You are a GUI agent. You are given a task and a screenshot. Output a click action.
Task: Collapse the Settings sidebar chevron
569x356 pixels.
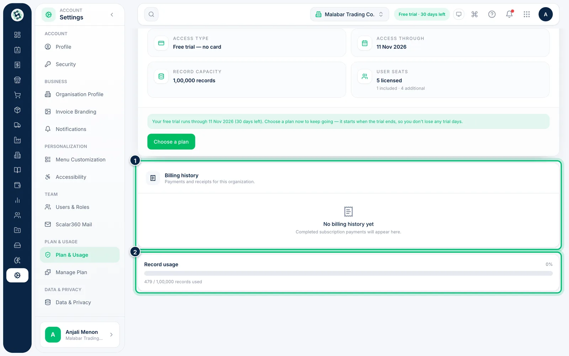112,15
